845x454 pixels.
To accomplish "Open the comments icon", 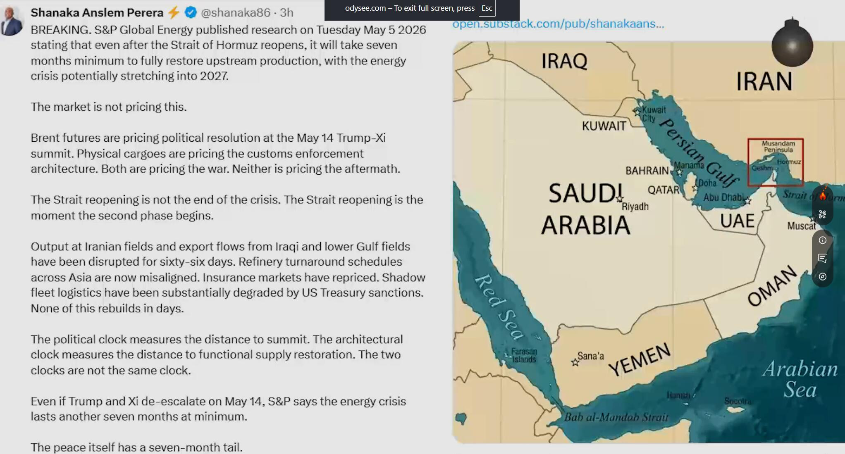I will click(x=823, y=258).
